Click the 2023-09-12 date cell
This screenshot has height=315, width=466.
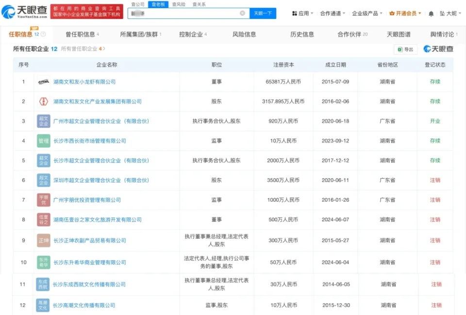pyautogui.click(x=335, y=141)
